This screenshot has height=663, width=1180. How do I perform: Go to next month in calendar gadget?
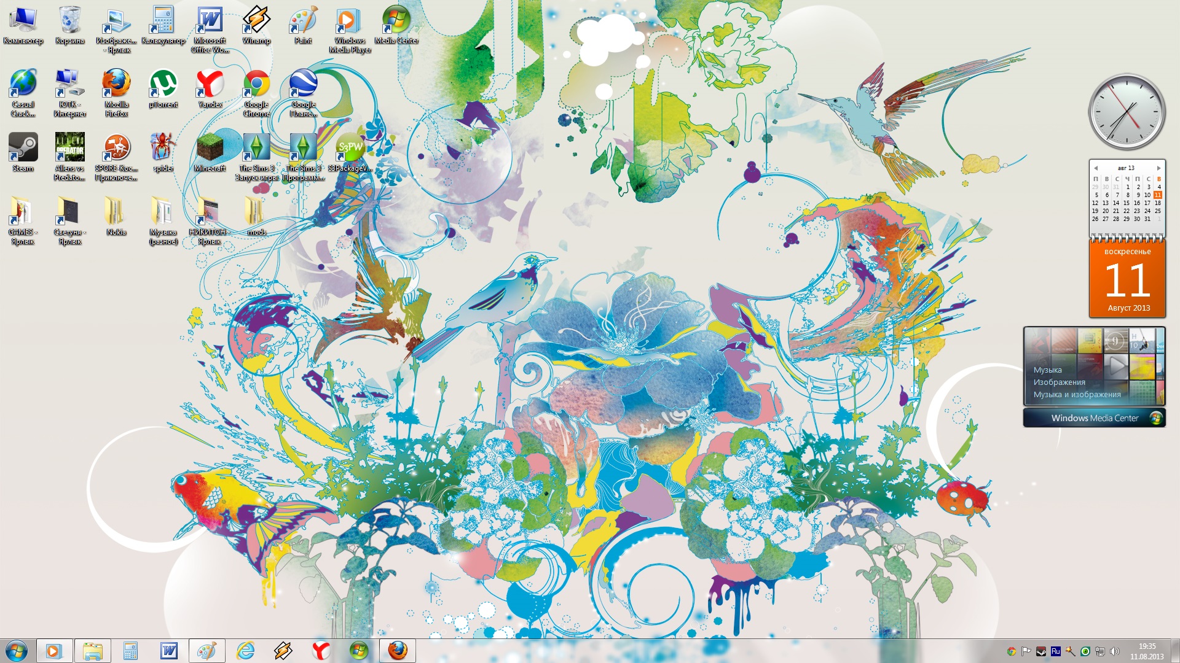pos(1158,168)
